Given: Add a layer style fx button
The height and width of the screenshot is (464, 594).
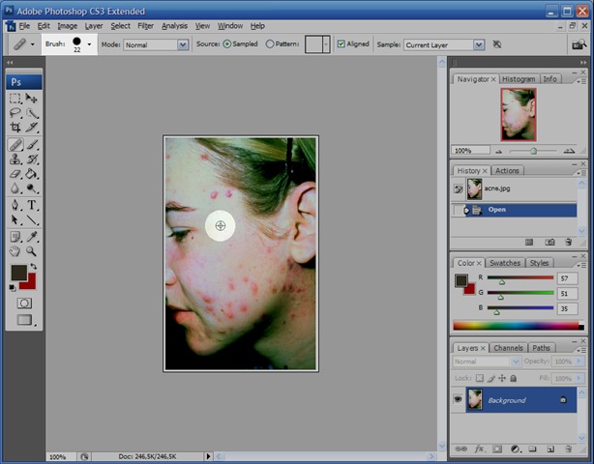Looking at the screenshot, I should (x=479, y=449).
